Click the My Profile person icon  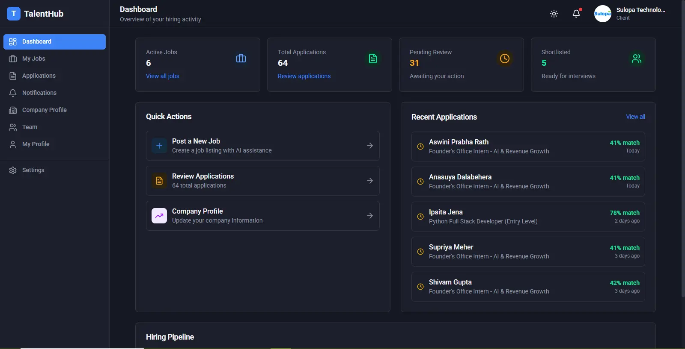(x=13, y=144)
